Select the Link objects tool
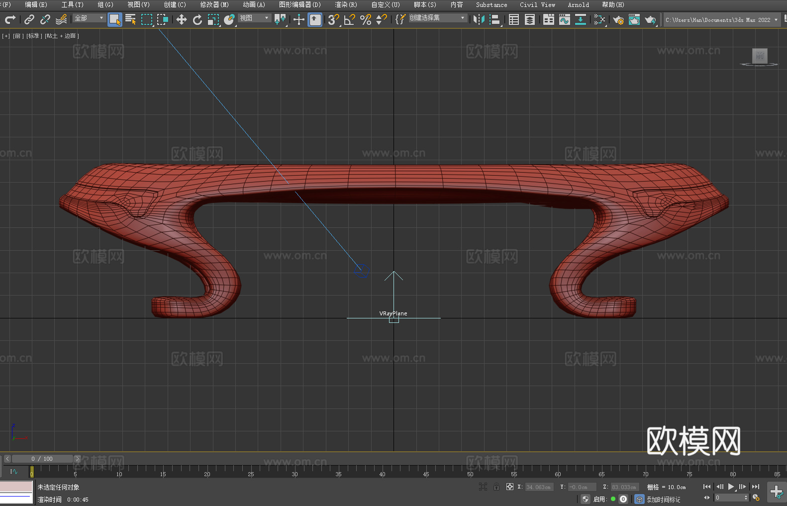This screenshot has height=506, width=787. 29,19
